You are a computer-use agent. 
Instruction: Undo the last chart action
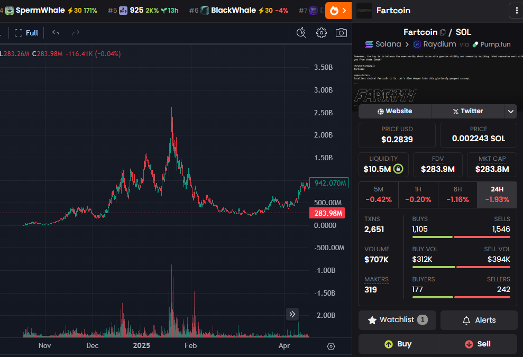pos(56,33)
